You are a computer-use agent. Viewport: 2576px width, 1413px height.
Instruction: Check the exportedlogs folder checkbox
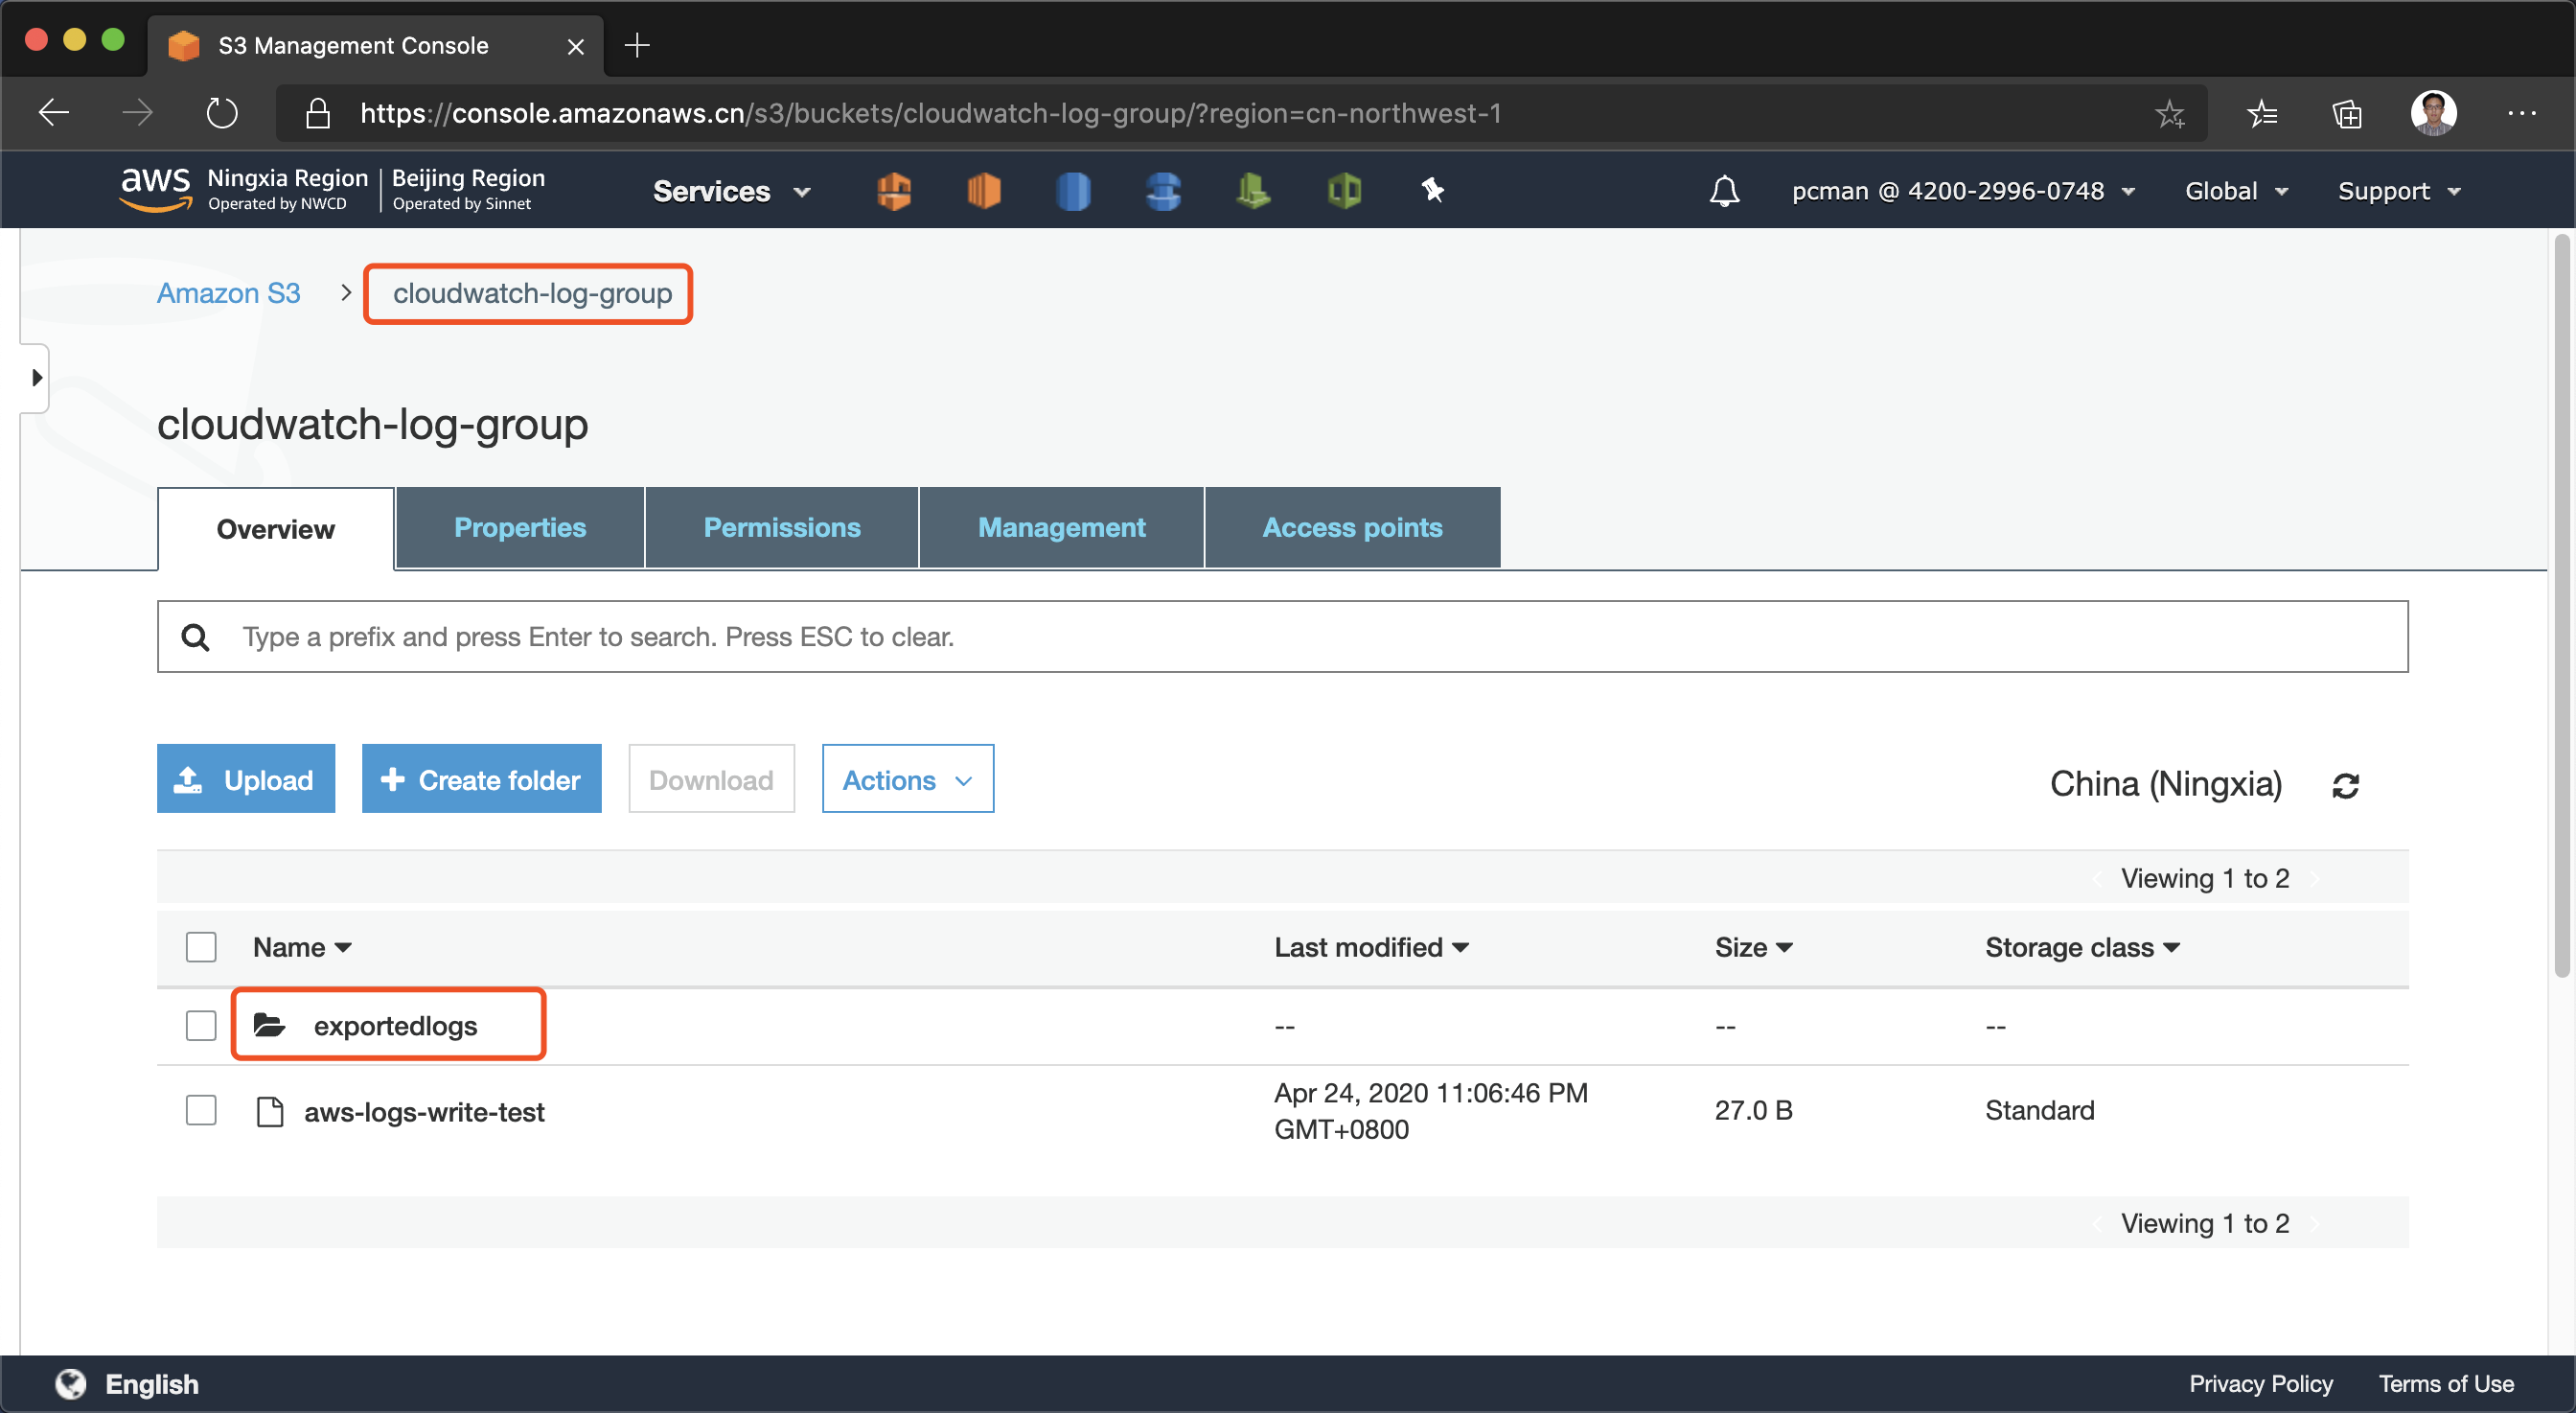[201, 1025]
